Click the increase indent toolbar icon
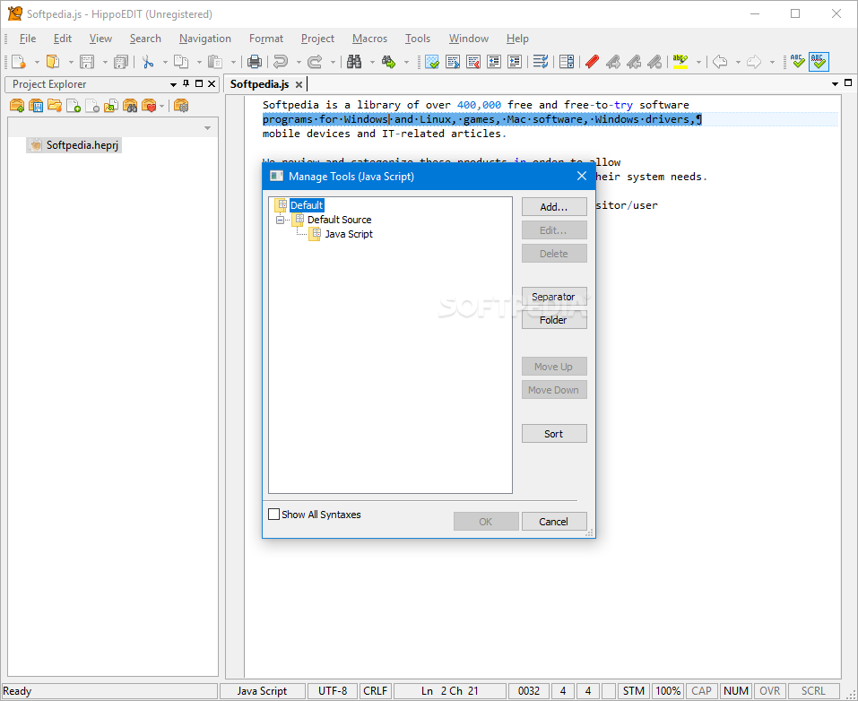 (515, 62)
